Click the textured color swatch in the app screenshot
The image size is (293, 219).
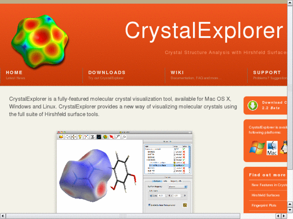185,205
